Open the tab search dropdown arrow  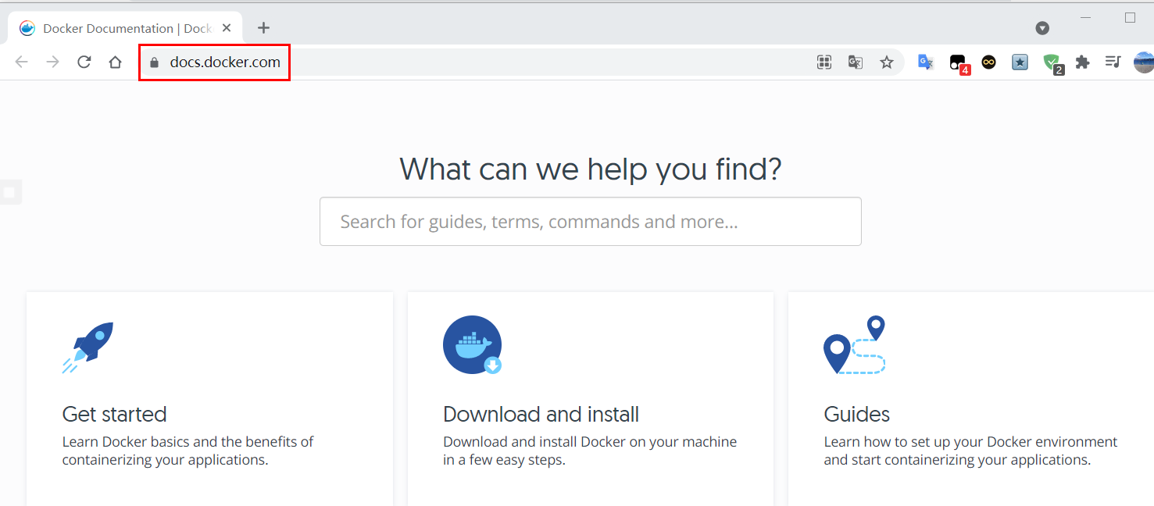point(1042,28)
